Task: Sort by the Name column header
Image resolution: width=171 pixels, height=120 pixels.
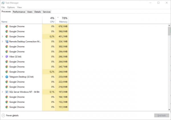Action: [x=21, y=20]
